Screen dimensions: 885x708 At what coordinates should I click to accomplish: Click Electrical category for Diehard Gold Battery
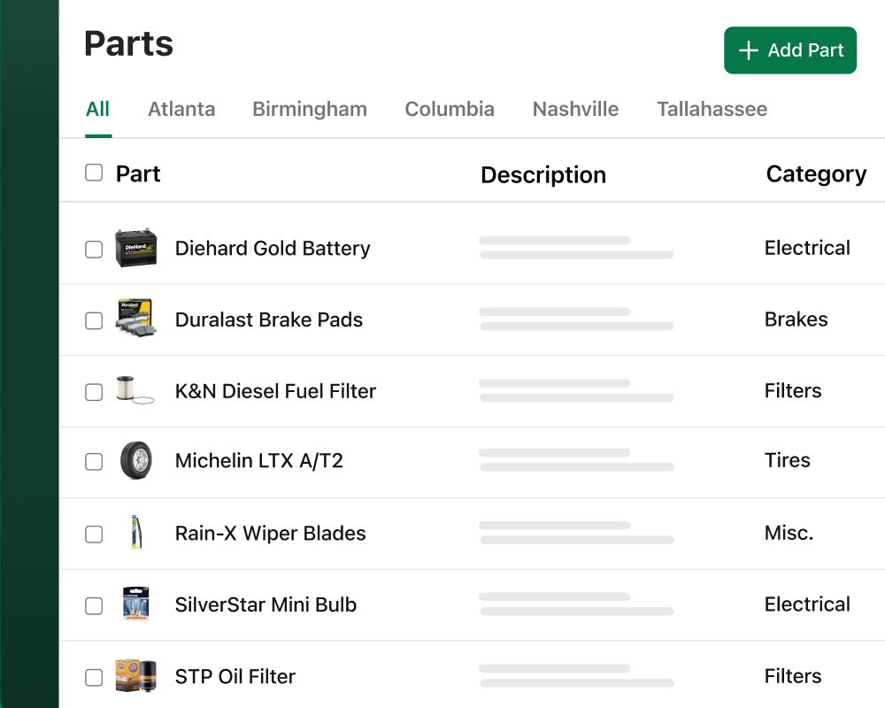point(807,248)
